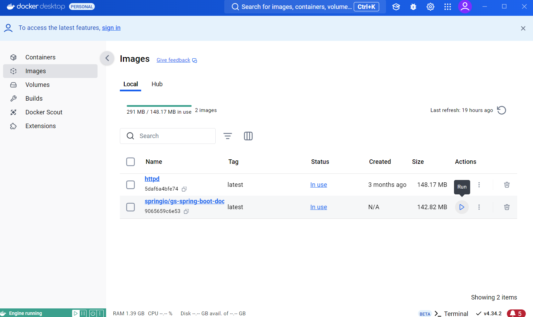The image size is (533, 317).
Task: Click the RAM 1.39 GB status text
Action: tap(129, 314)
